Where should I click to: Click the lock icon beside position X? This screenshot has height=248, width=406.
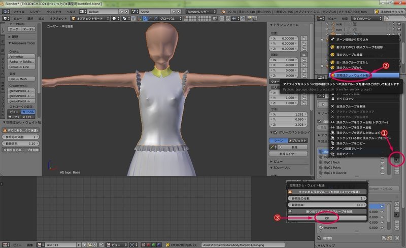point(304,39)
